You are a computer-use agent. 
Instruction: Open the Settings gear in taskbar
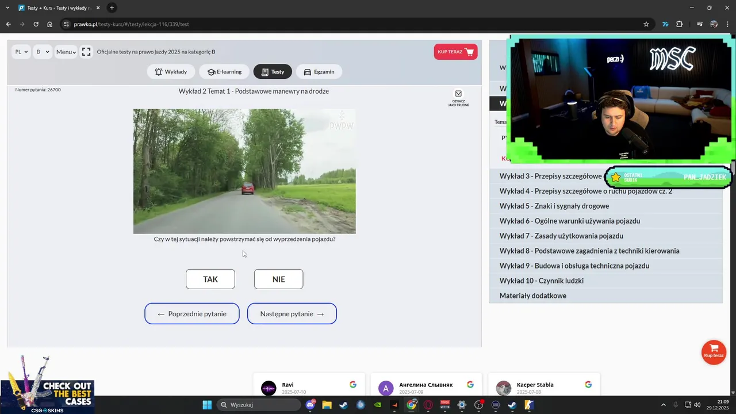click(462, 405)
